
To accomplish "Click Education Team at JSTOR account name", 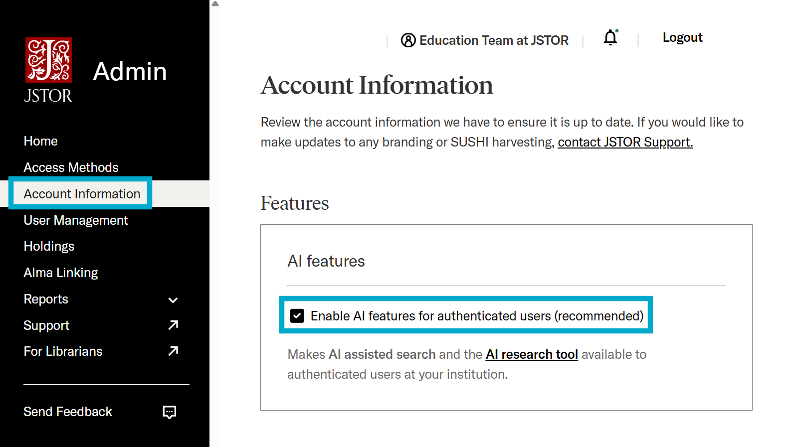I will pos(494,40).
